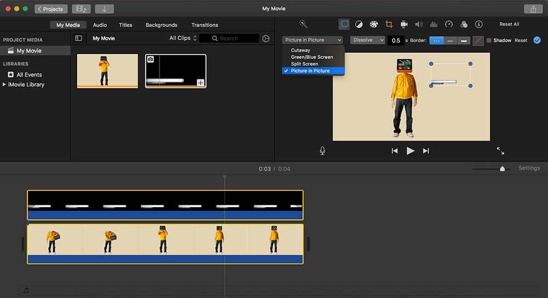Click the Reset All button

click(x=509, y=24)
